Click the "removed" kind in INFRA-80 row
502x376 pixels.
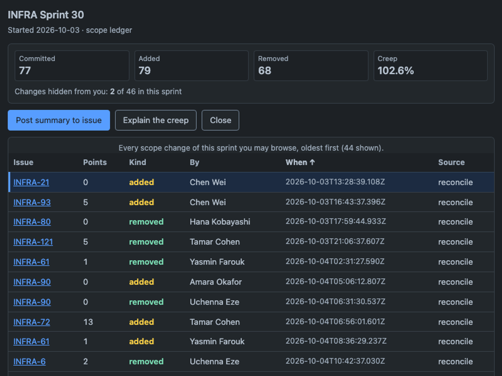click(146, 222)
